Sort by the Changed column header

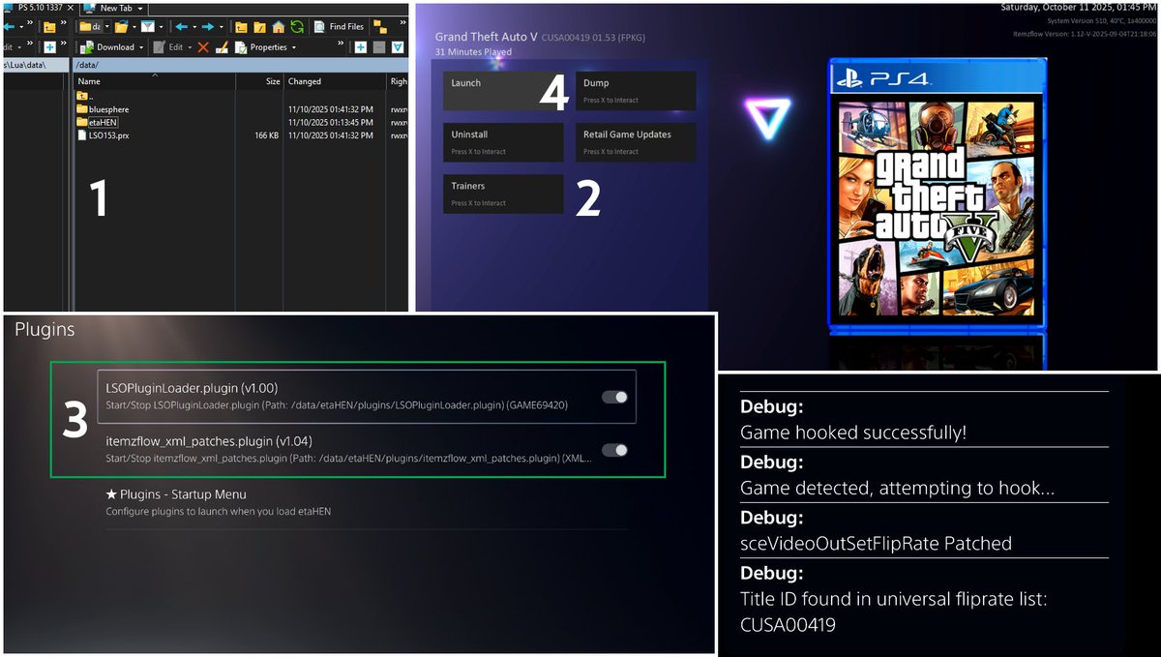tap(336, 81)
